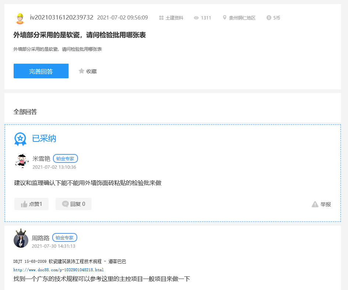Open replies via 回复 0 button
348x290 pixels.
pyautogui.click(x=73, y=204)
